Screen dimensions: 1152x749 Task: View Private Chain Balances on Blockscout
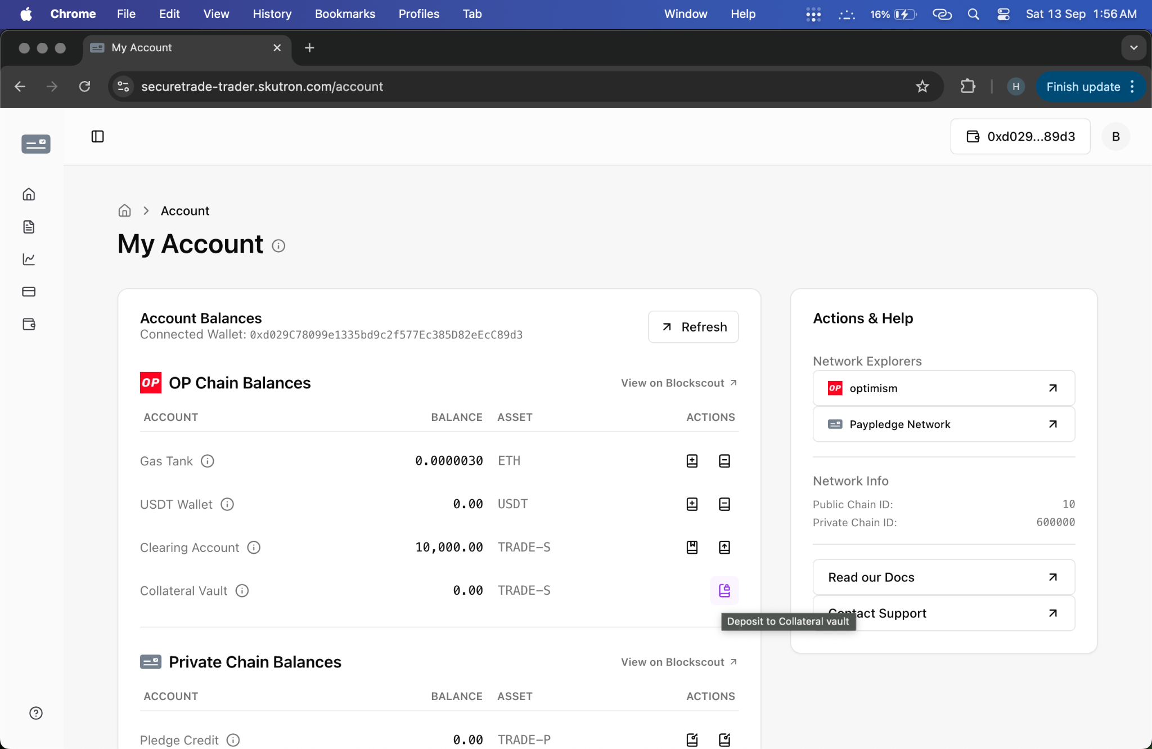679,662
